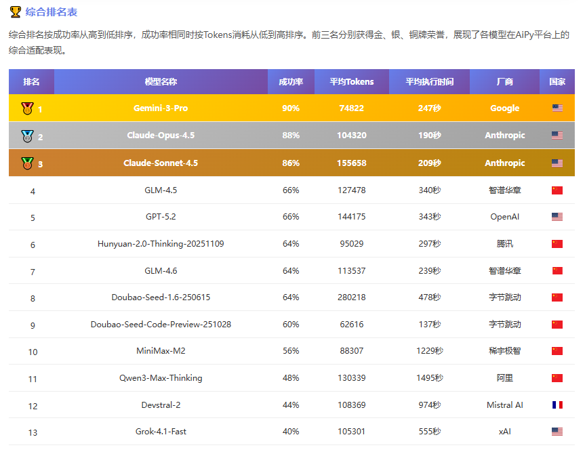Click the 平均Tokens column header

(x=352, y=82)
